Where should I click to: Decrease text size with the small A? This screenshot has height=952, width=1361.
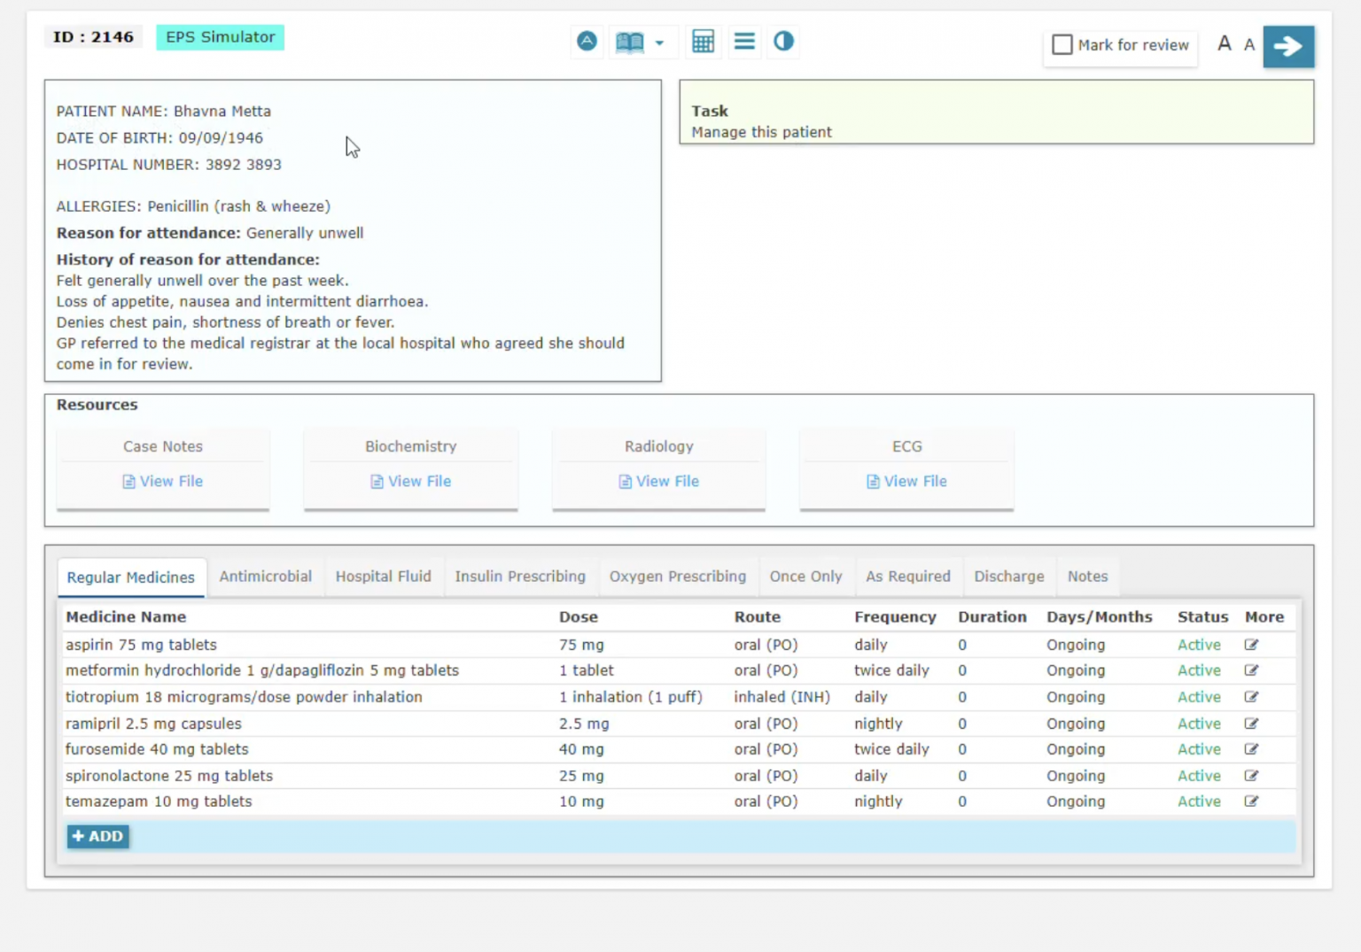[1249, 45]
